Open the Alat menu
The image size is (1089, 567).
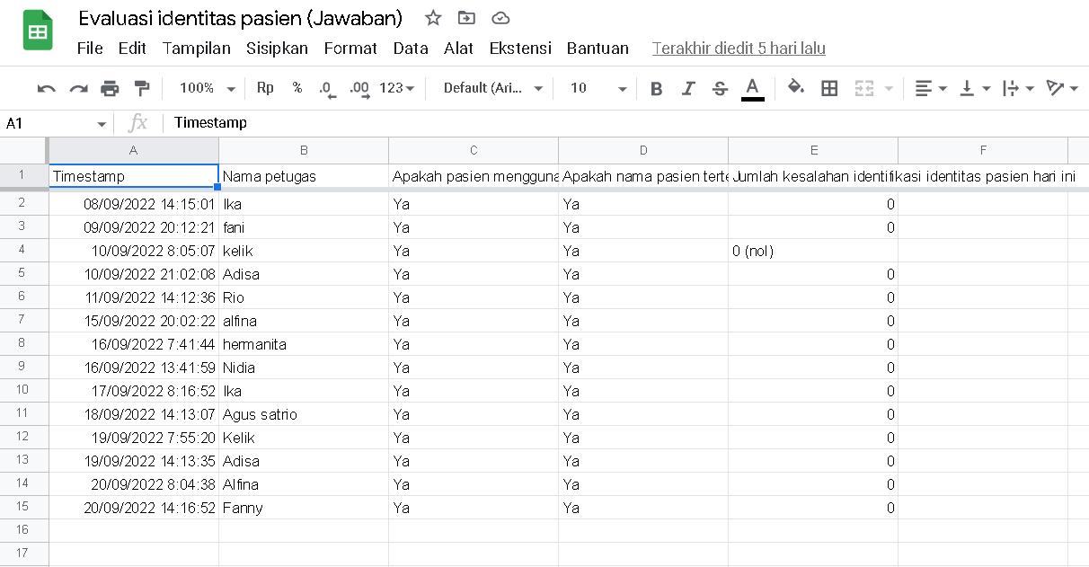[x=458, y=49]
